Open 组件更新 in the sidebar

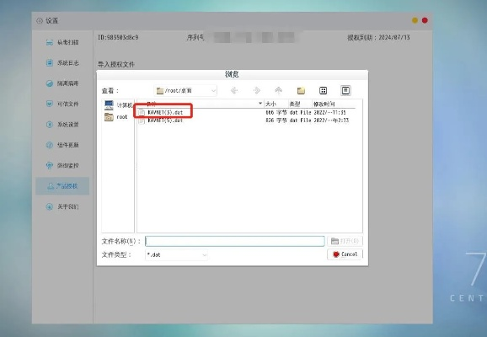point(62,145)
